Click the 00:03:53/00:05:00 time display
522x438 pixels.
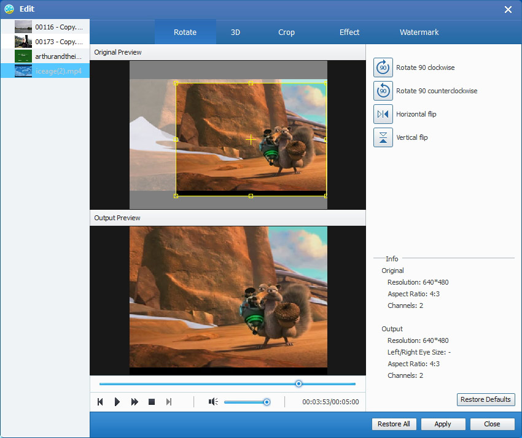coord(330,402)
